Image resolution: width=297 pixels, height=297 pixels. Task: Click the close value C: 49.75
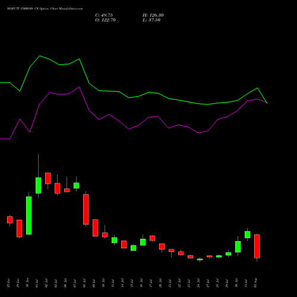104,15
